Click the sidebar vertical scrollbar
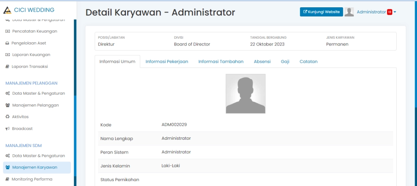Screen dimensions: 417x186 click(x=75, y=102)
